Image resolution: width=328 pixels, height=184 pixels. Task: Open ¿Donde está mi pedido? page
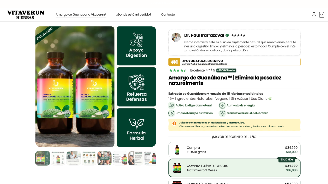(x=134, y=15)
